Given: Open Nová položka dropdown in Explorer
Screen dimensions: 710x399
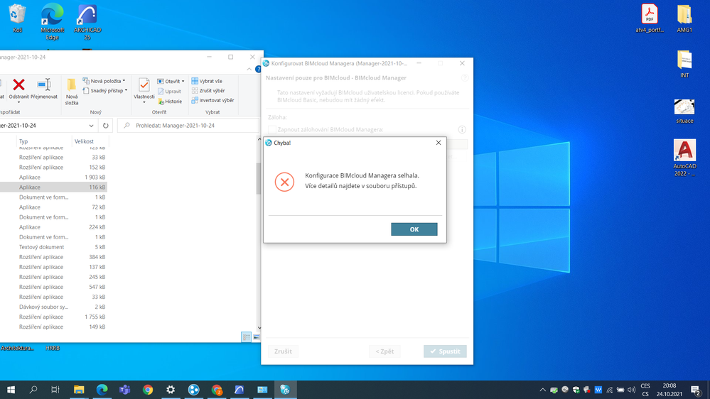Looking at the screenshot, I should 104,81.
